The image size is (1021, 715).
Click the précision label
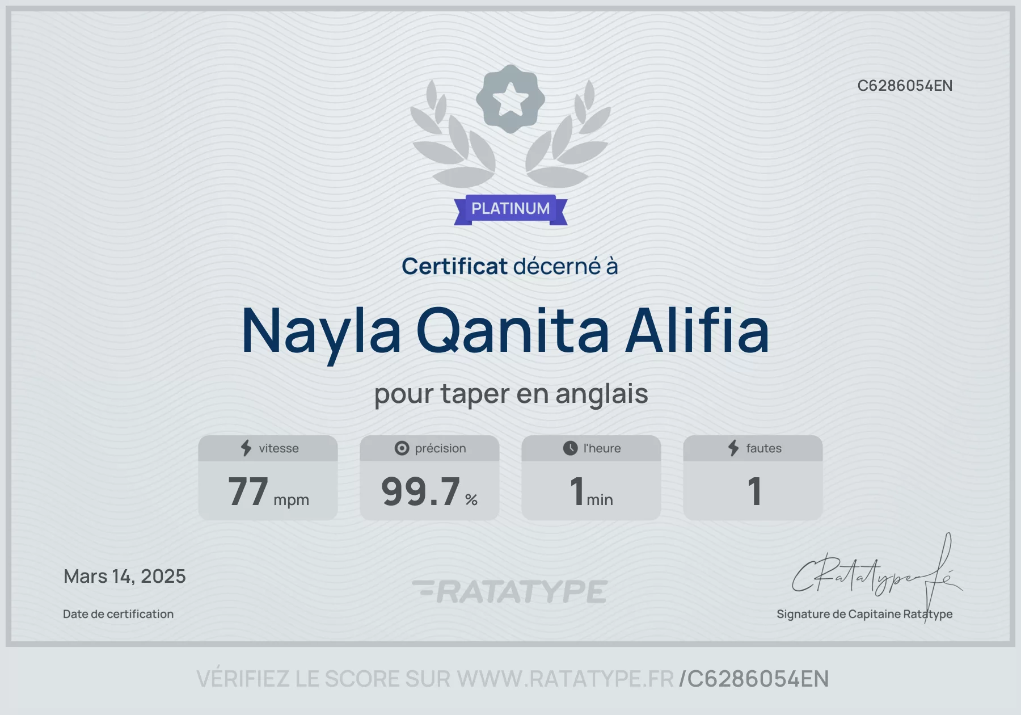(x=440, y=448)
